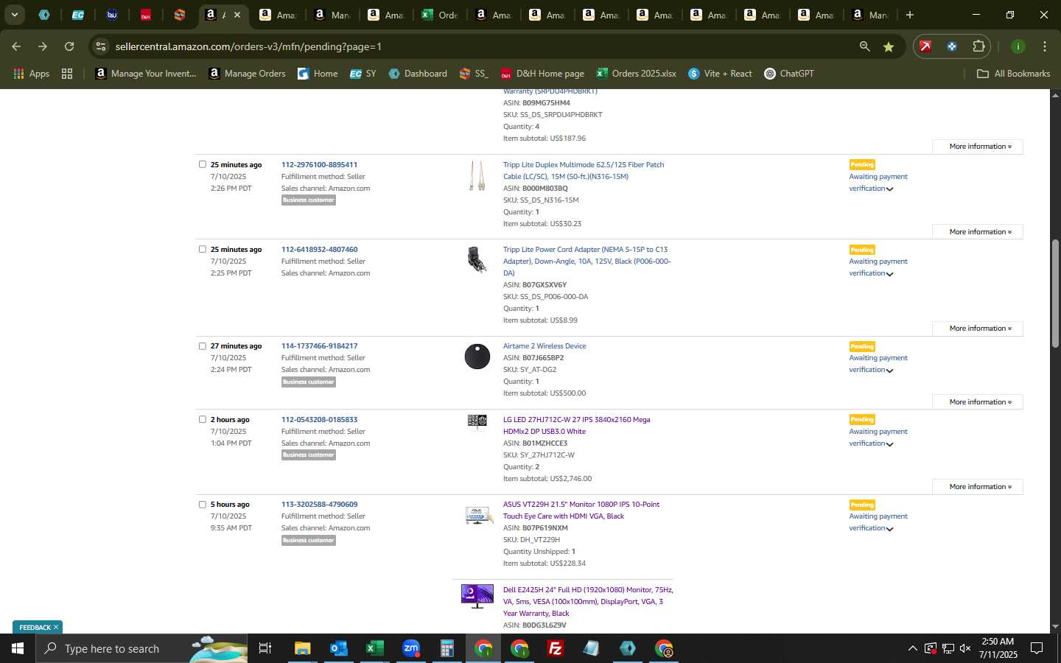The height and width of the screenshot is (663, 1061).
Task: Select checkbox for order 112-6418932-4807460
Action: [x=203, y=249]
